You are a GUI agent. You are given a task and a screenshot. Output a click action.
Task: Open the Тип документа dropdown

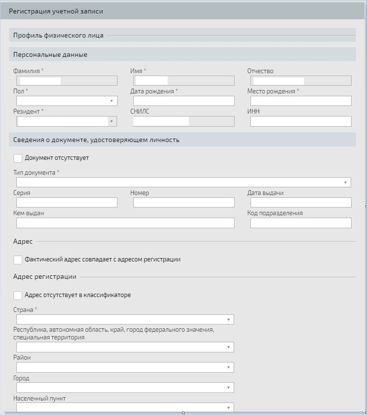[x=183, y=182]
